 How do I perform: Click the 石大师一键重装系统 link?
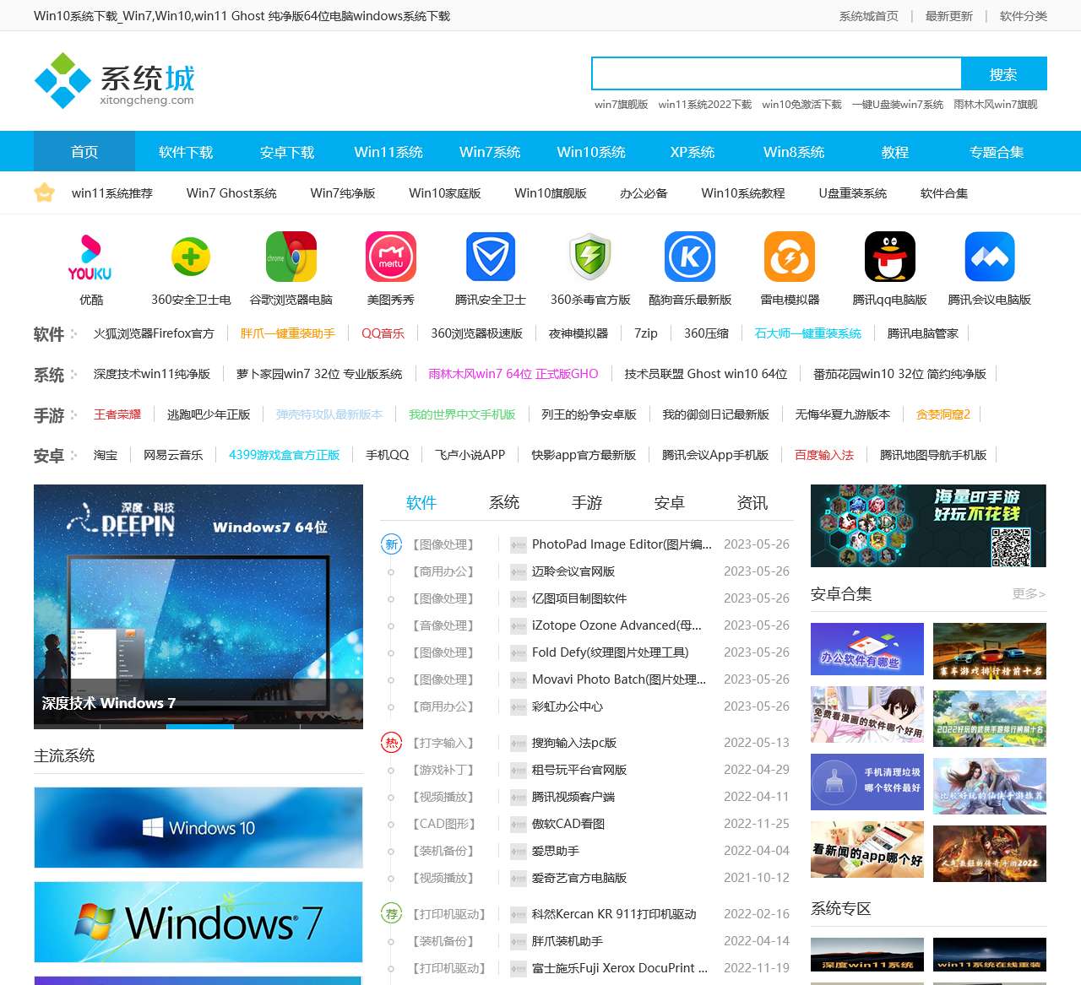point(808,333)
